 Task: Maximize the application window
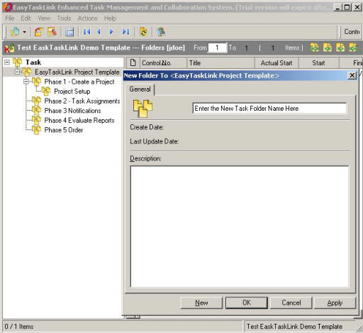347,7
